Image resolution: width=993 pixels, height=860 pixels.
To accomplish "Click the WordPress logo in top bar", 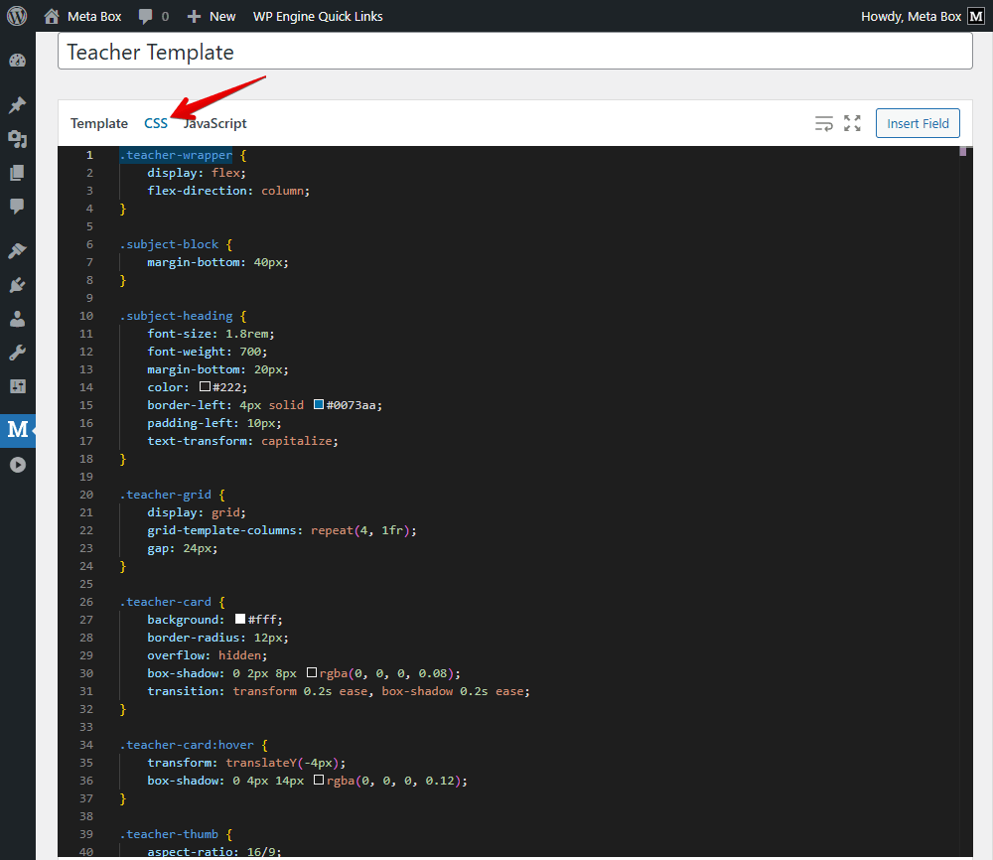I will 16,16.
